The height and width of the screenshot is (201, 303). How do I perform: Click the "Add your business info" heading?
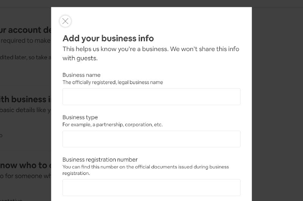tap(108, 38)
